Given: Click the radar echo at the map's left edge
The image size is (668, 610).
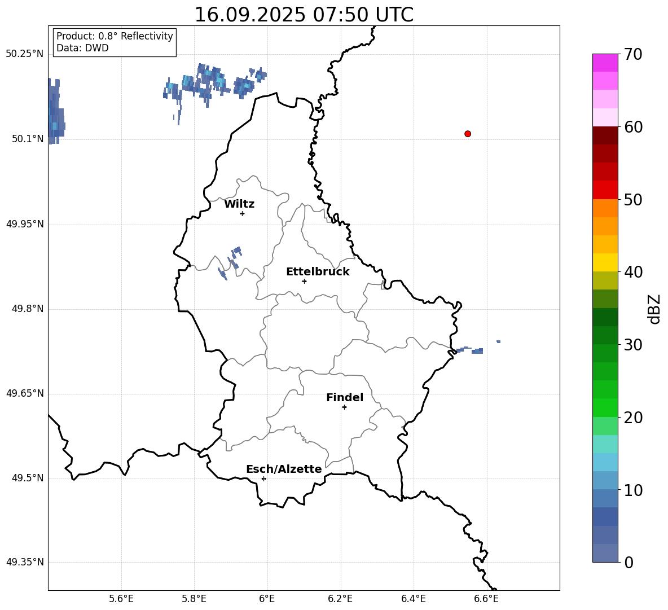Looking at the screenshot, I should (56, 112).
